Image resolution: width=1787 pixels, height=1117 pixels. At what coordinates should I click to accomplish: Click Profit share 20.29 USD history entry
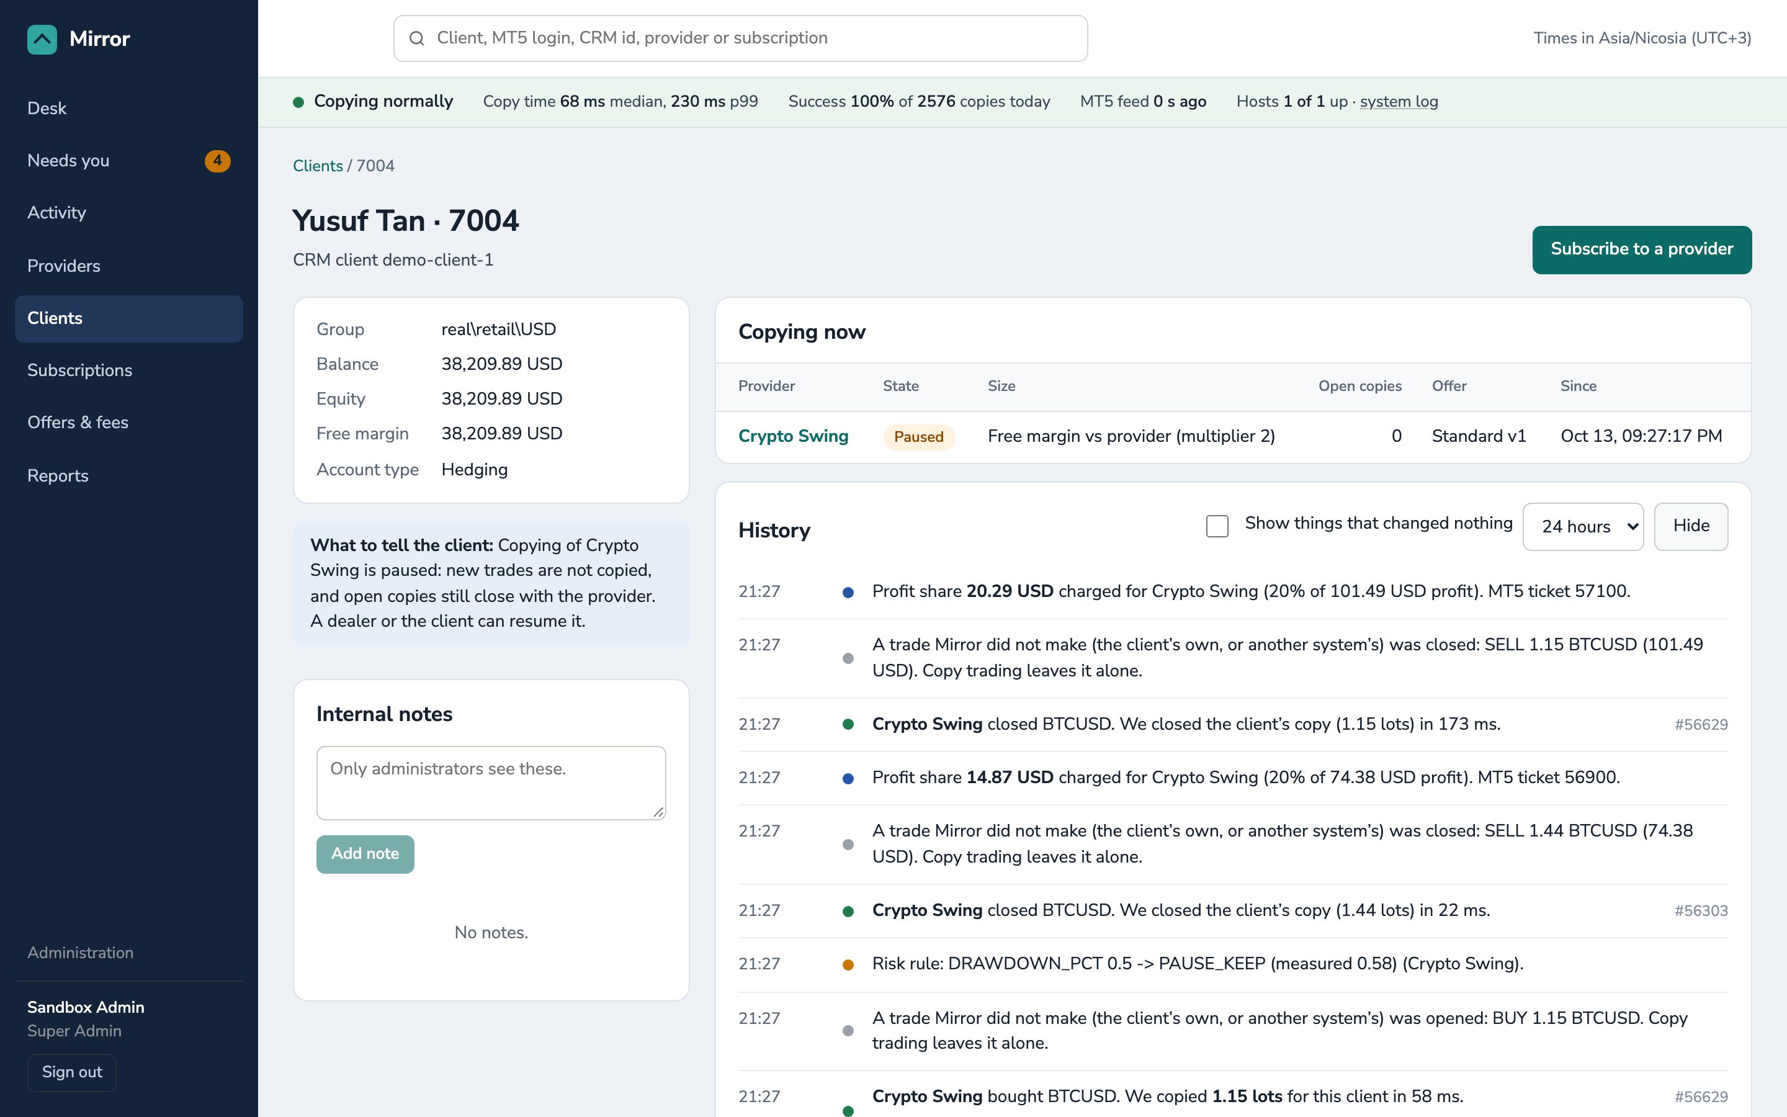click(x=1233, y=592)
